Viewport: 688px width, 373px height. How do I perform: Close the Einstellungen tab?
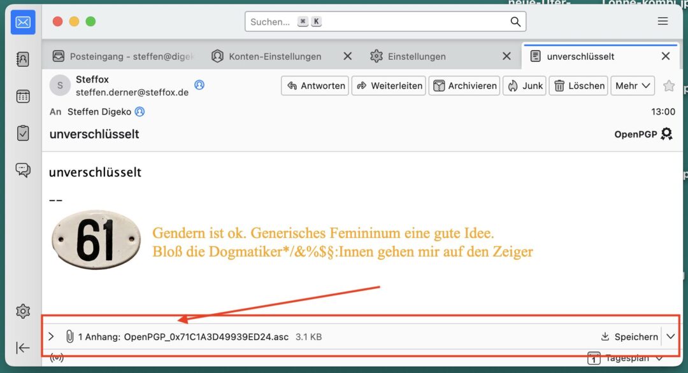coord(506,57)
